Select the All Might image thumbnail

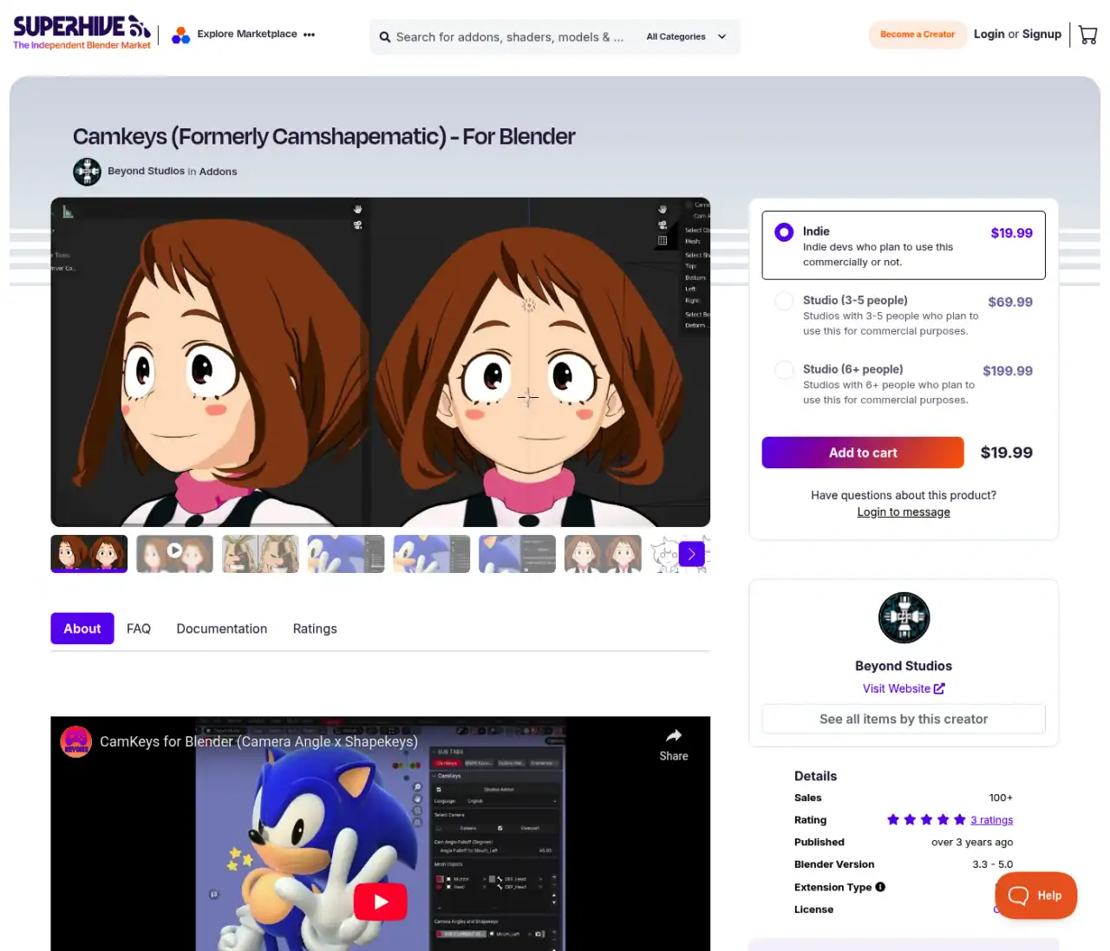click(x=260, y=554)
